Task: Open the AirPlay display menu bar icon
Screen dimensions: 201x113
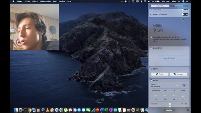Action: 138,1
